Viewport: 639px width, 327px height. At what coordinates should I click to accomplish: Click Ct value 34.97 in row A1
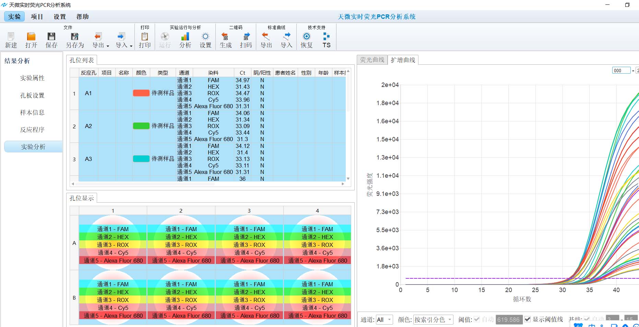click(242, 80)
